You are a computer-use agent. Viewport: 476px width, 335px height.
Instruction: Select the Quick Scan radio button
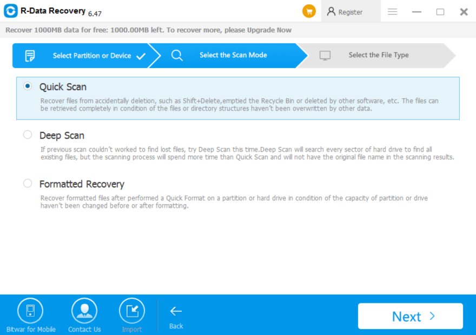pyautogui.click(x=28, y=86)
